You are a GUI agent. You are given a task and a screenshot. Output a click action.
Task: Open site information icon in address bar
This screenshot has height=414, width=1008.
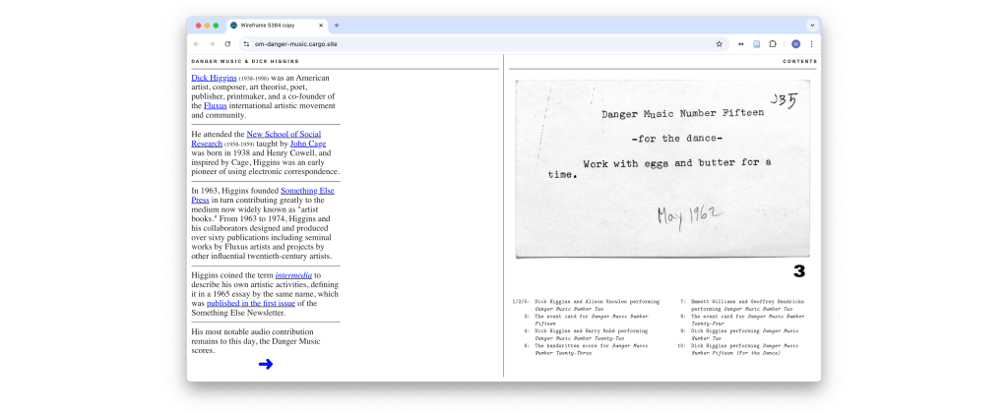click(x=246, y=43)
